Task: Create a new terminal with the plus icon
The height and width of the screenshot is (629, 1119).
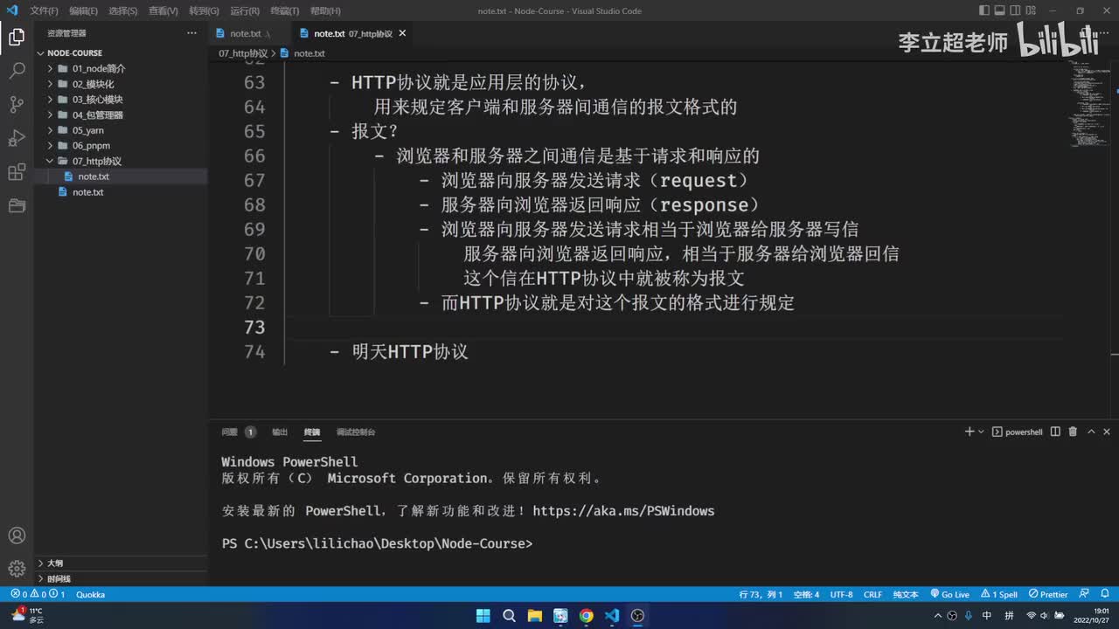Action: point(969,432)
